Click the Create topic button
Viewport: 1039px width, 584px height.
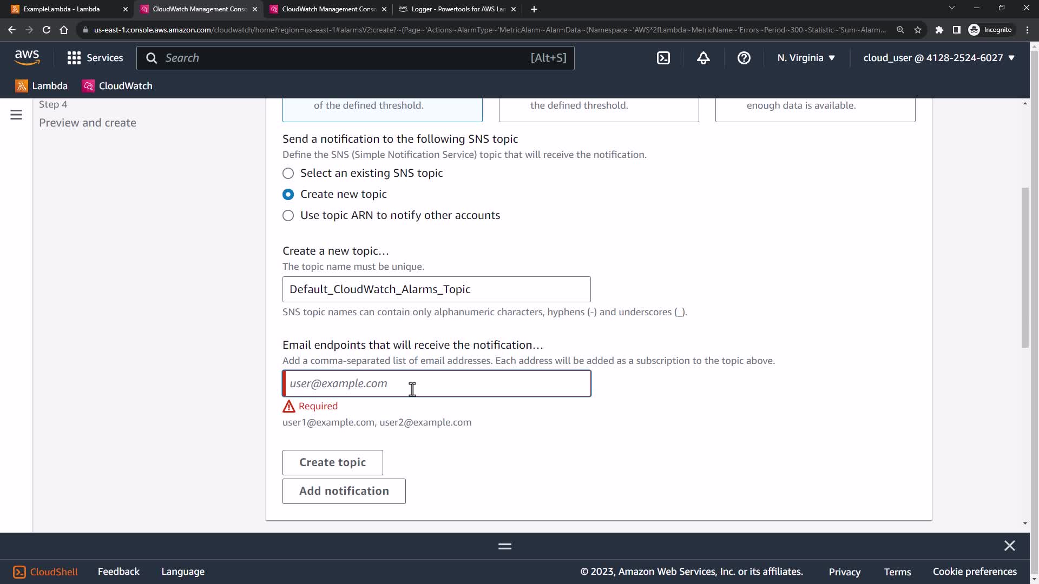coord(332,462)
